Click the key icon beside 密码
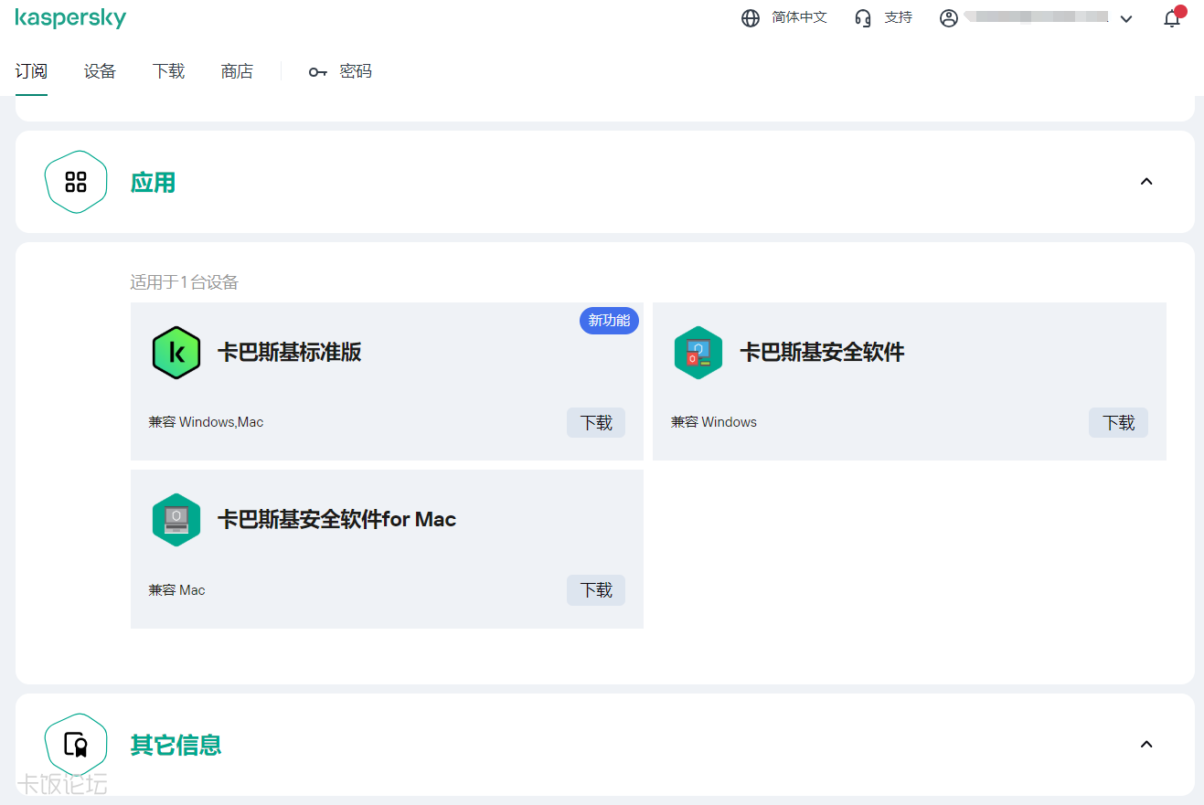1204x805 pixels. tap(317, 72)
